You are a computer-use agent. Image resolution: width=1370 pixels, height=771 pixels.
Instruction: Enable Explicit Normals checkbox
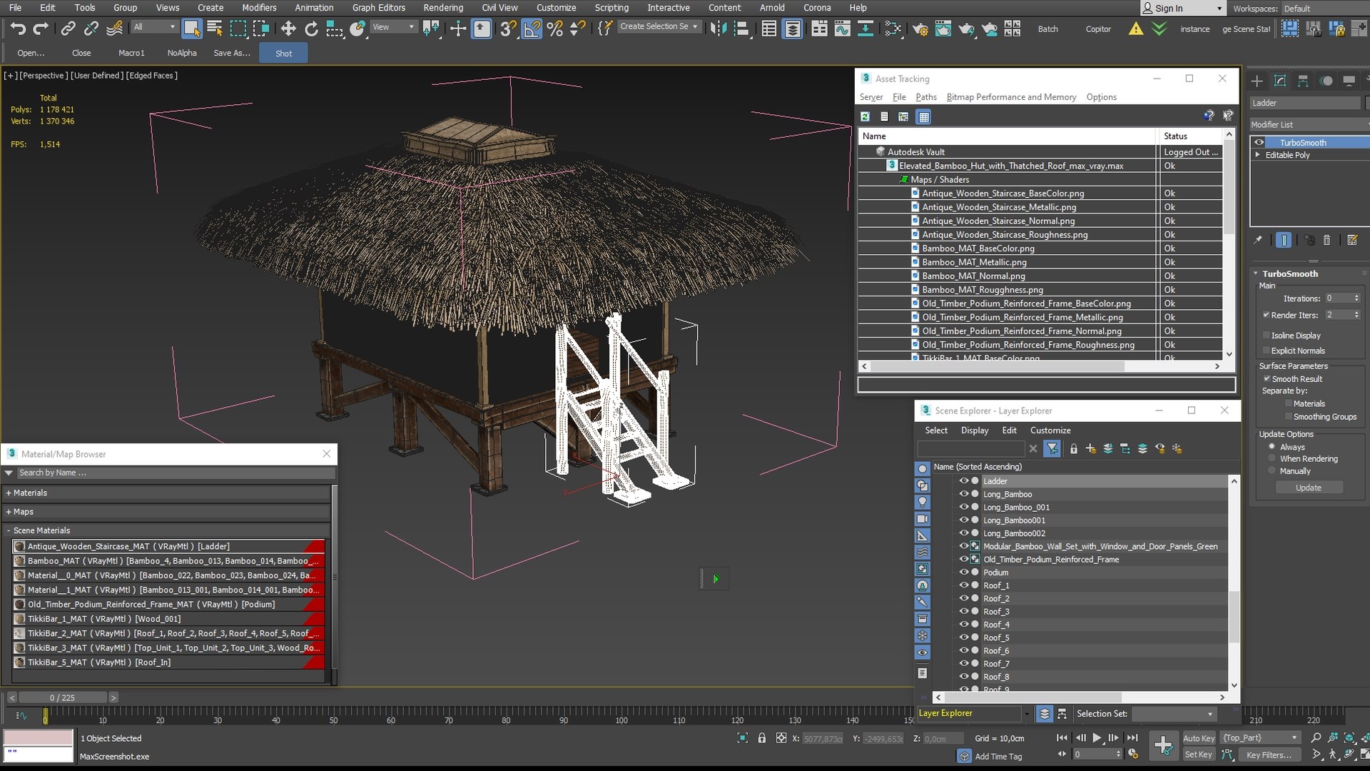coord(1267,351)
